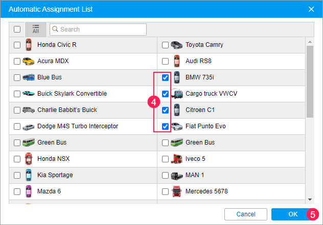
Task: Check the Dodge M4S Turbo Interceptor checkbox
Action: pyautogui.click(x=17, y=126)
